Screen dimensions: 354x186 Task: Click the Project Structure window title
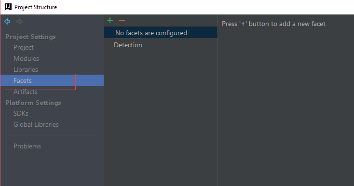click(x=36, y=7)
